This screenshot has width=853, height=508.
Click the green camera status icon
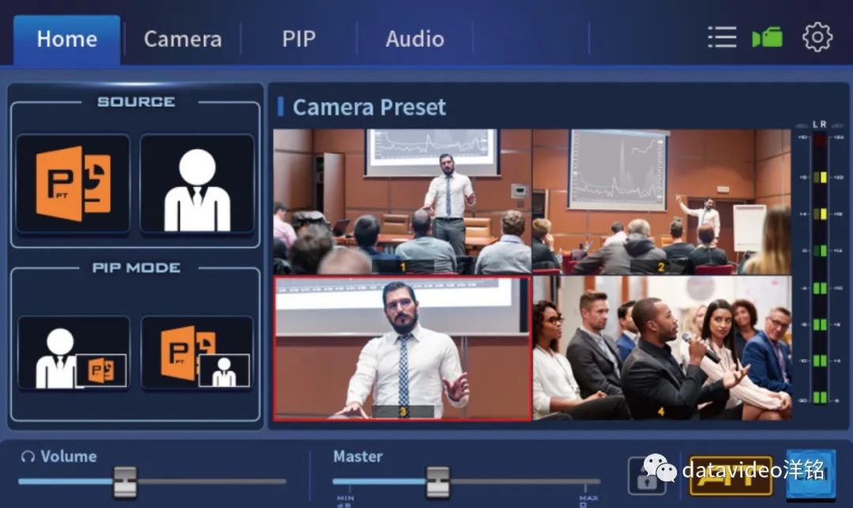(x=767, y=38)
